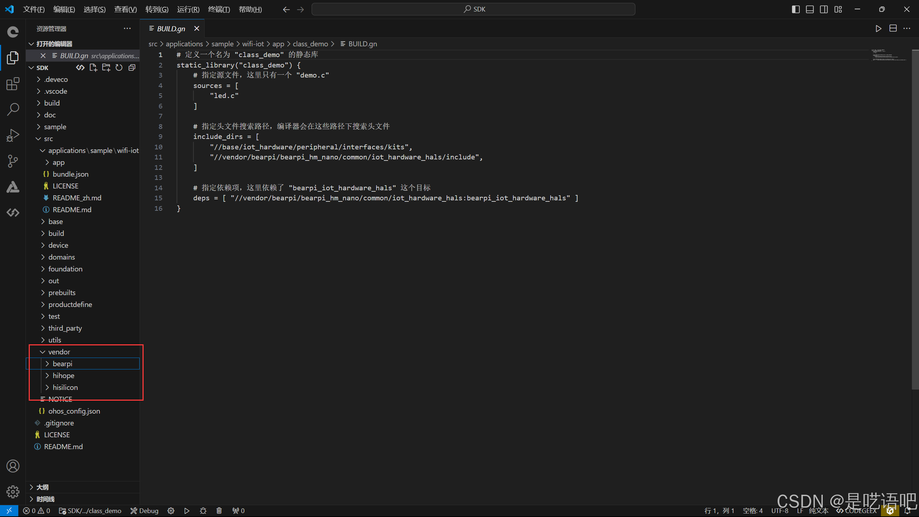Open the Search view in activity bar
This screenshot has width=919, height=517.
point(13,110)
